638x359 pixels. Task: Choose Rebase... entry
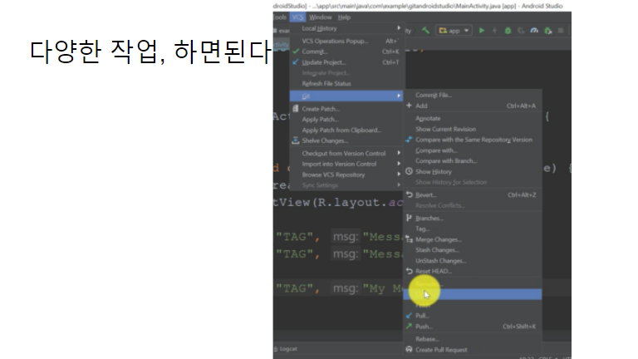tap(473, 339)
